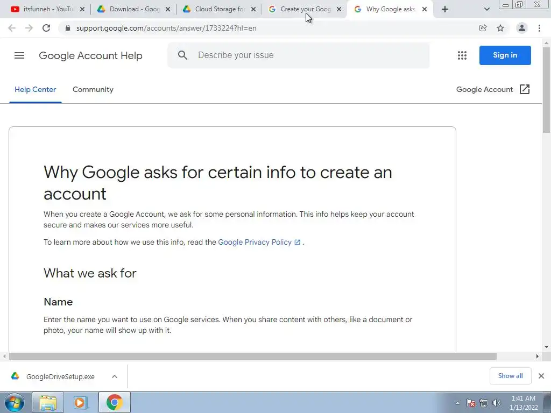Click the taskbar clock showing 1:41 AM

tap(524, 403)
